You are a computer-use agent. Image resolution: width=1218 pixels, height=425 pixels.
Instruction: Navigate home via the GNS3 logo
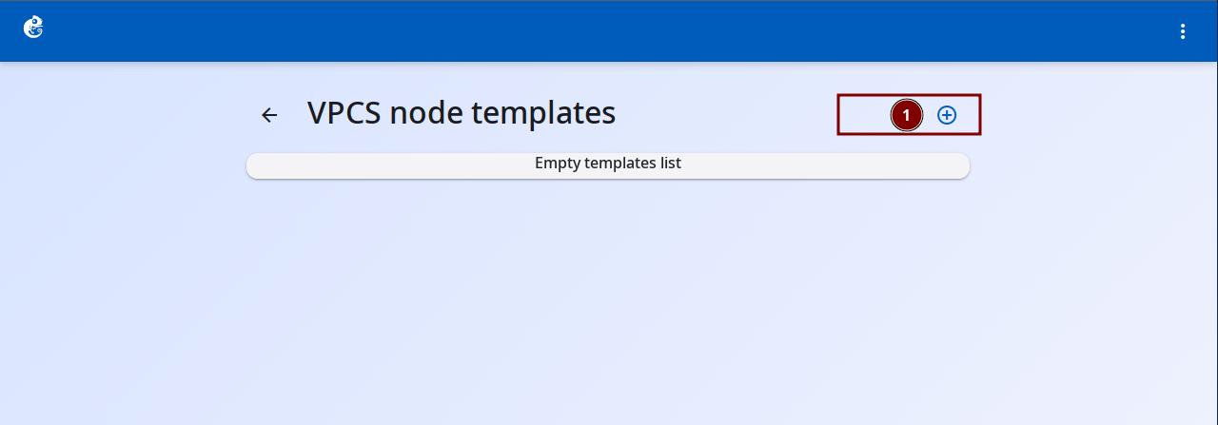(x=33, y=28)
